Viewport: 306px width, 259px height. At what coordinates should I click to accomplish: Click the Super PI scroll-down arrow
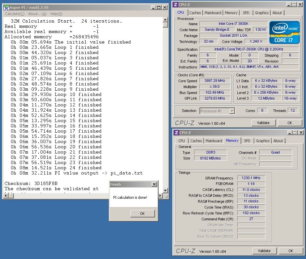(x=165, y=191)
